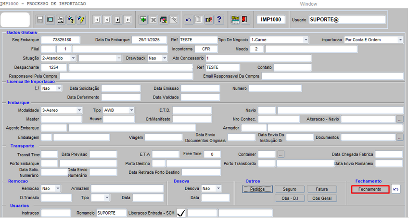Go to the first record arrow

tap(97, 20)
